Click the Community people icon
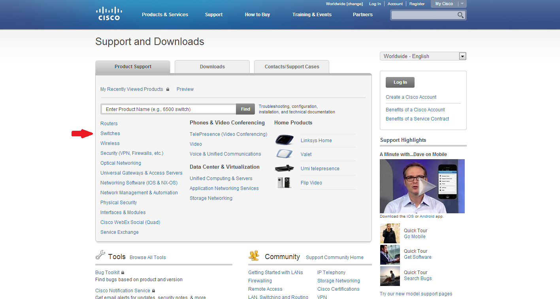This screenshot has width=560, height=299. point(254,256)
